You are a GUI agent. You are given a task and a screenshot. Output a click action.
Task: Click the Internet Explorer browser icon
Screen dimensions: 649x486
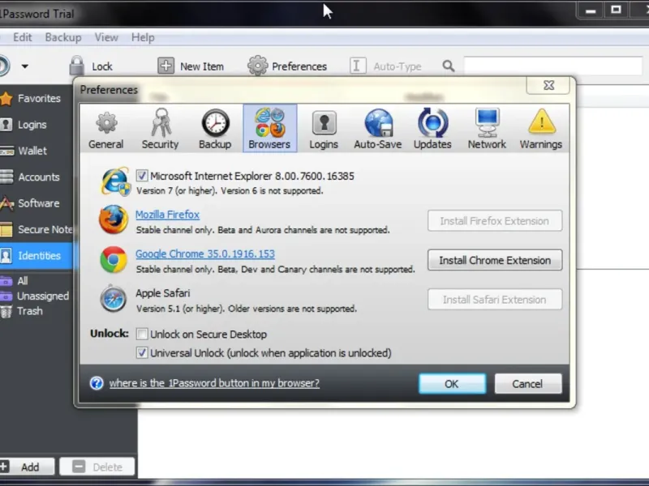[114, 181]
